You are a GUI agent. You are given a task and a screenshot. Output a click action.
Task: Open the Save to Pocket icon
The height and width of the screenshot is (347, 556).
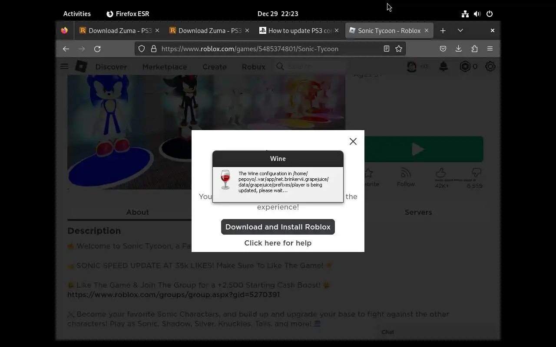click(x=443, y=49)
